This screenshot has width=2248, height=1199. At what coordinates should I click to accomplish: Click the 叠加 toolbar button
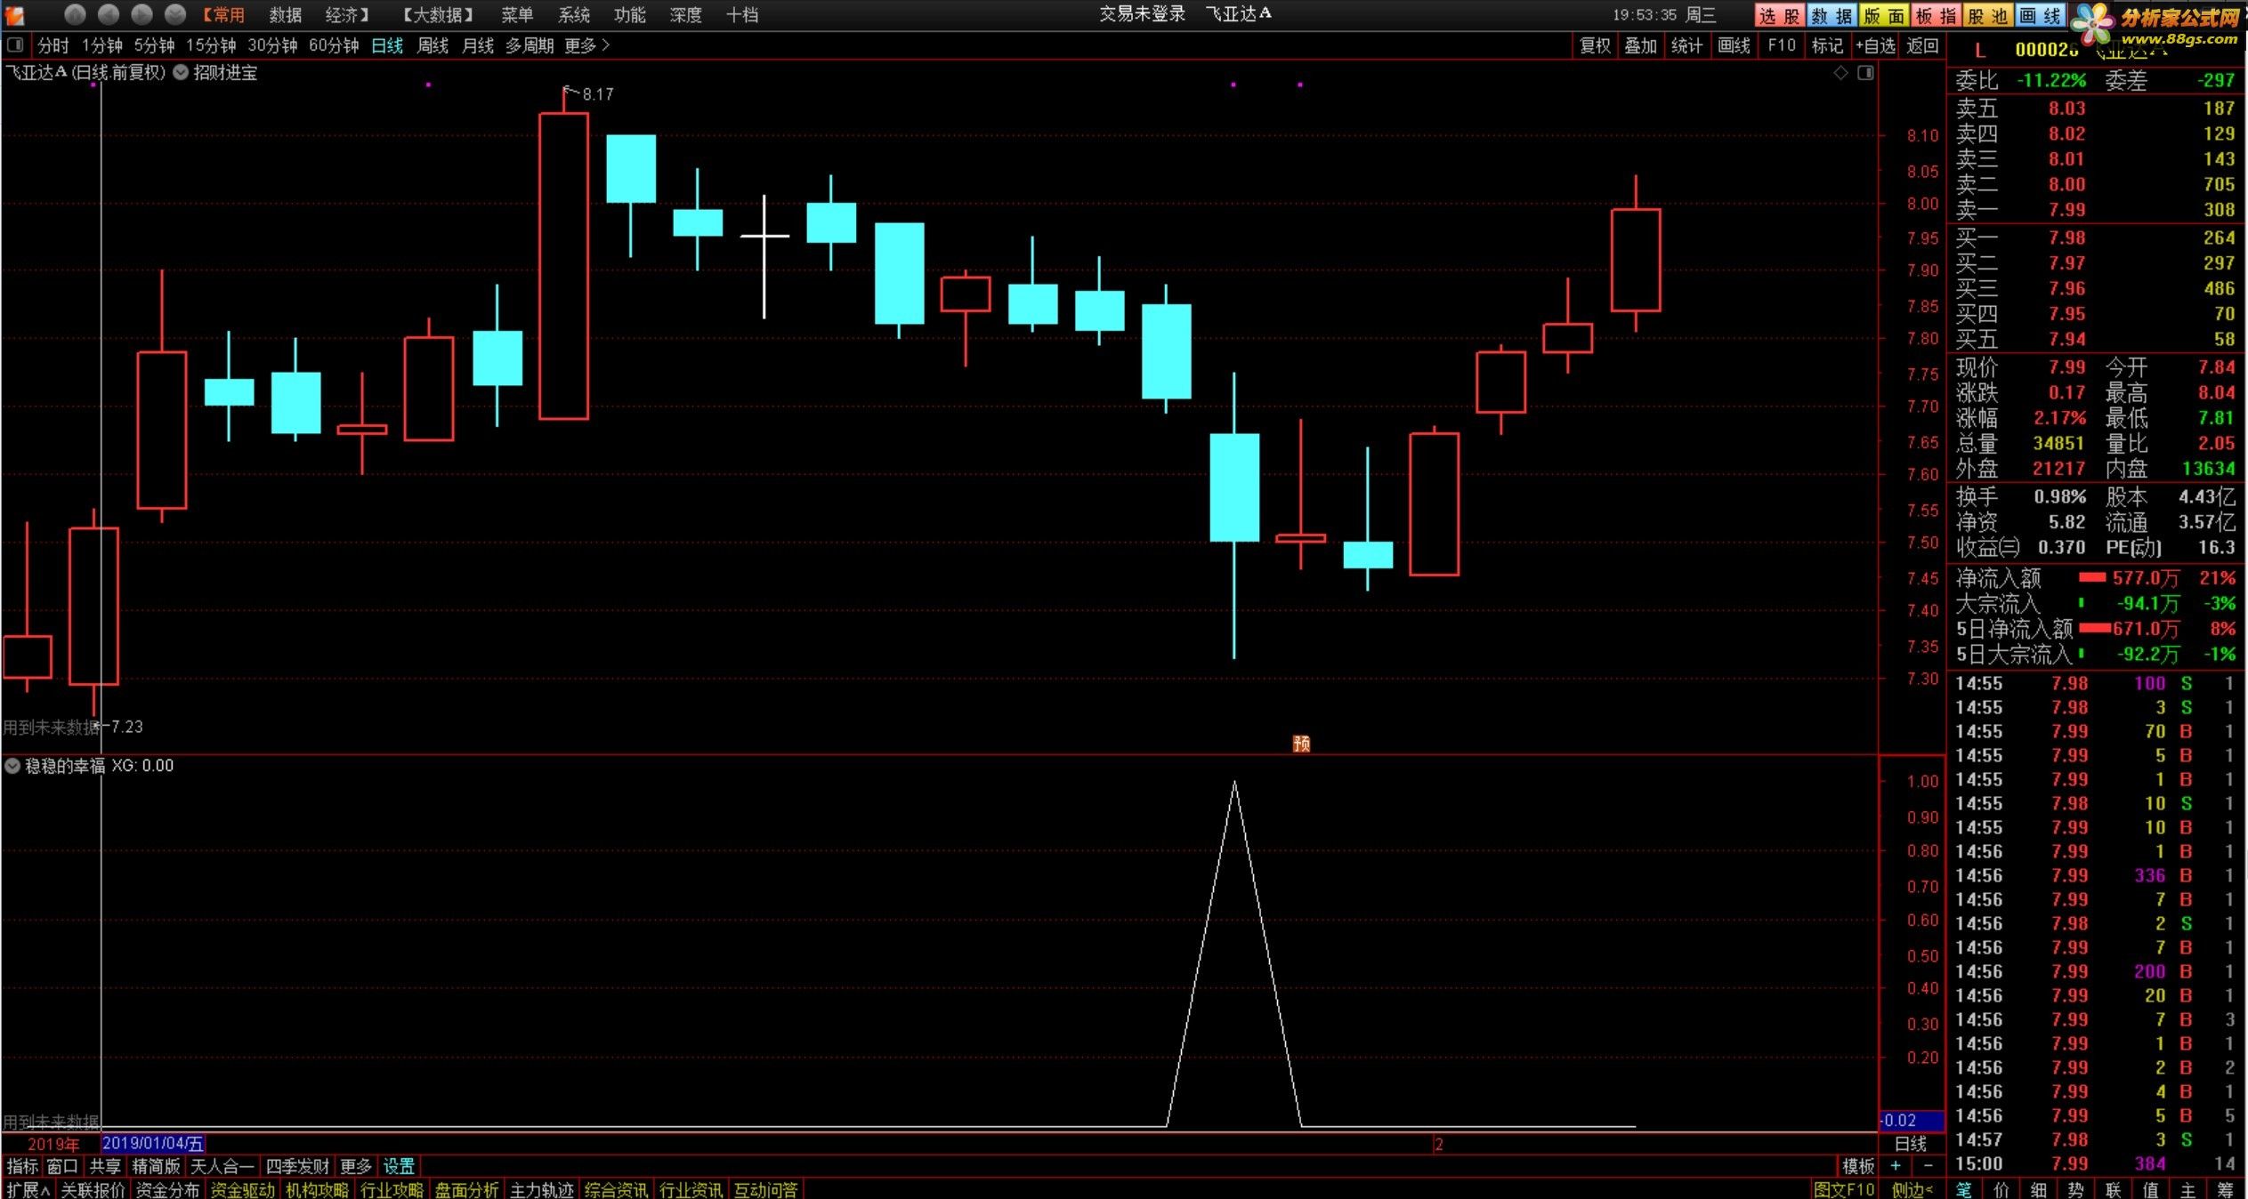coord(1641,45)
